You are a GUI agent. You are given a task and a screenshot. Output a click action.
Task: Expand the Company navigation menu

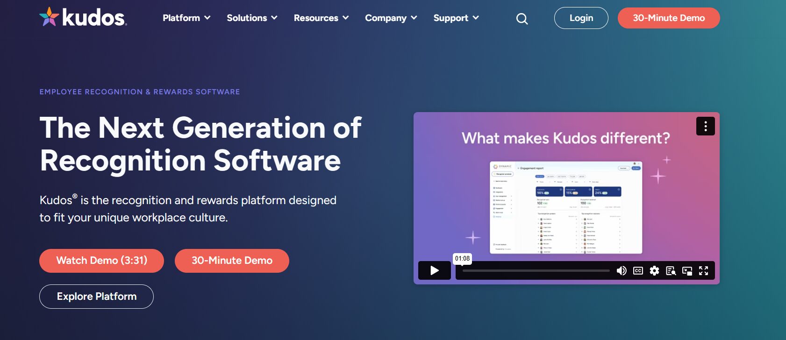(391, 18)
